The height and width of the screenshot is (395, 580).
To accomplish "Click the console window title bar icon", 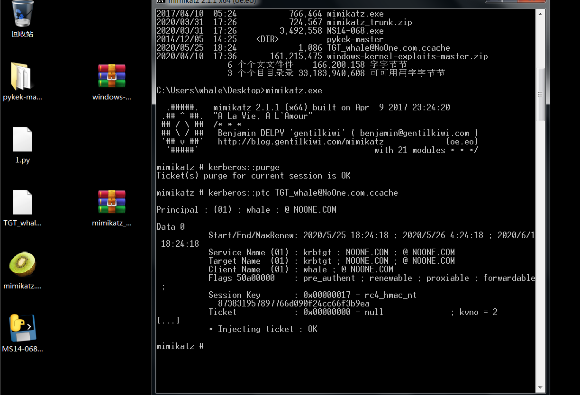I will 161,2.
